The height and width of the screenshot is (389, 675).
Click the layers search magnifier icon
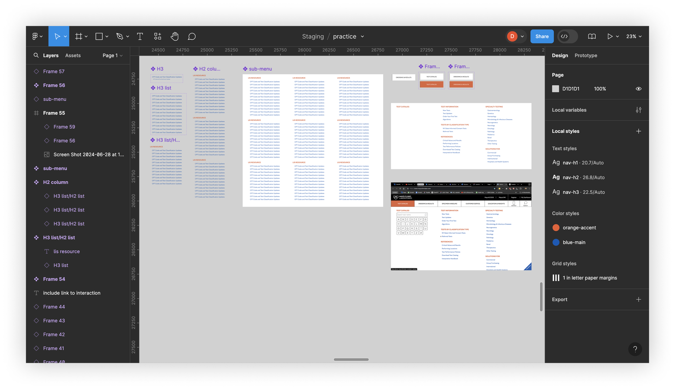pyautogui.click(x=36, y=55)
